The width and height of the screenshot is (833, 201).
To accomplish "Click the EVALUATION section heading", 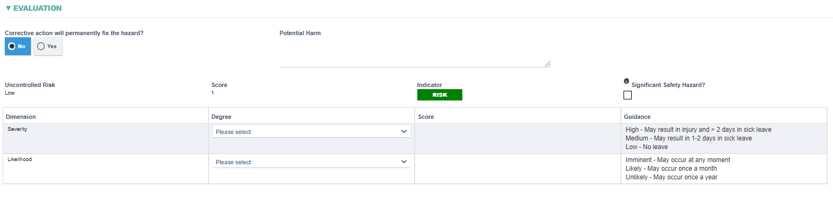I will [x=37, y=8].
